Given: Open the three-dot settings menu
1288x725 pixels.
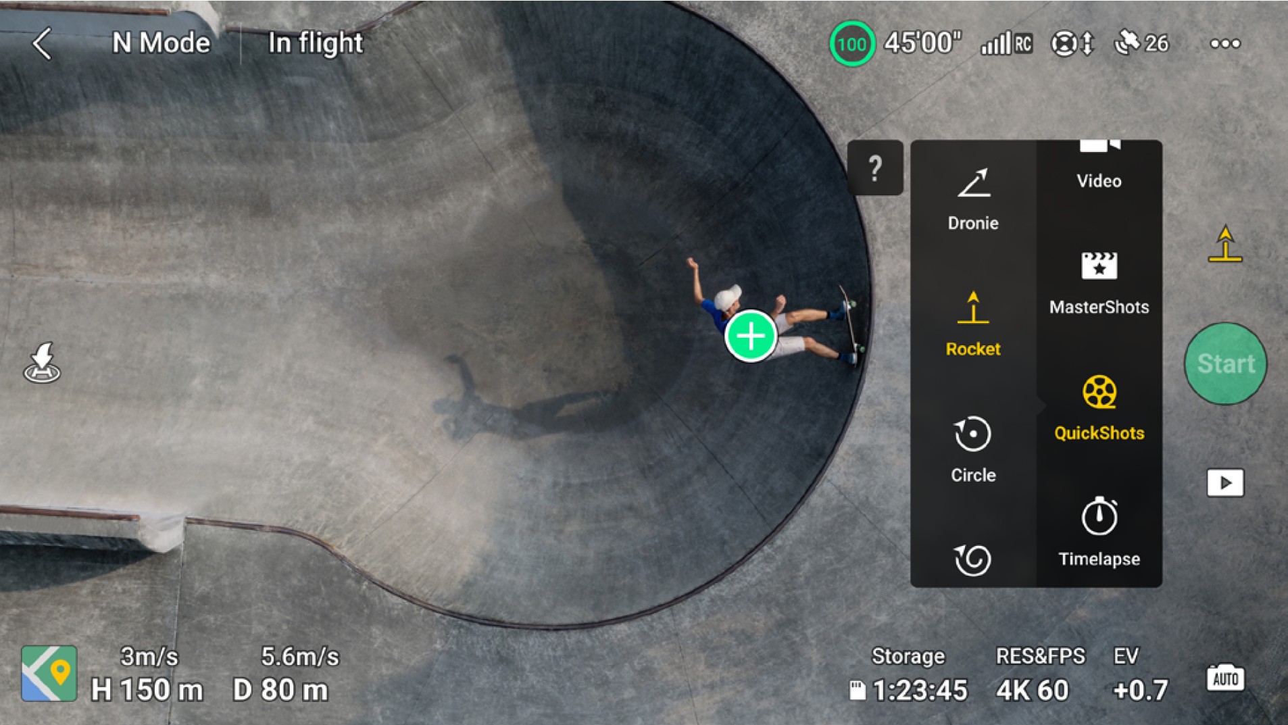Looking at the screenshot, I should pos(1224,44).
